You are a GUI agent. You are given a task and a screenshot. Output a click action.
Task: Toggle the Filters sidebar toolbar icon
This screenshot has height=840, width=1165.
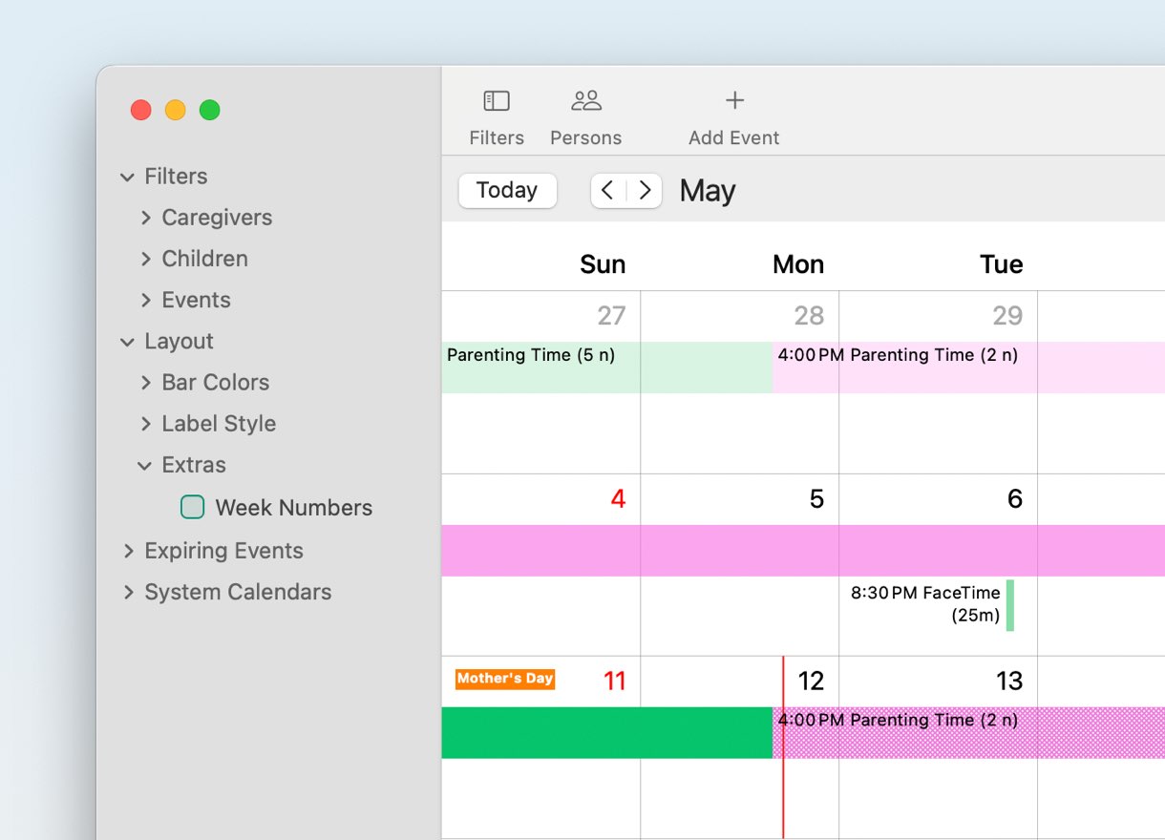(497, 100)
